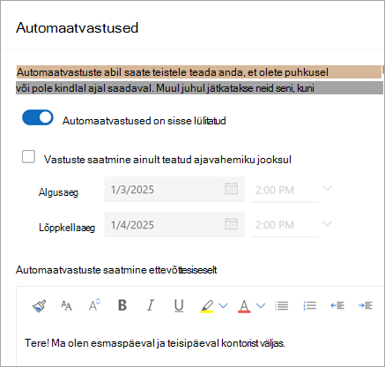Expand the font color dropdown arrow
Viewport: 385px width, 367px height.
[x=261, y=306]
